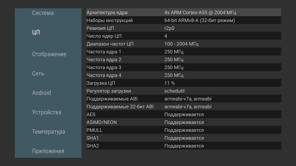Image resolution: width=296 pixels, height=166 pixels.
Task: Select the Частота ядра 4 row
Action: tap(184, 75)
